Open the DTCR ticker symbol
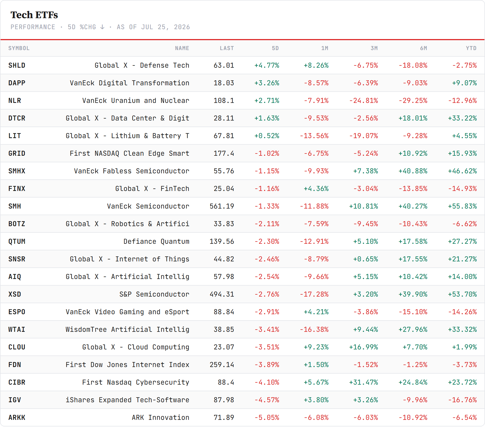The height and width of the screenshot is (427, 485). pos(17,118)
